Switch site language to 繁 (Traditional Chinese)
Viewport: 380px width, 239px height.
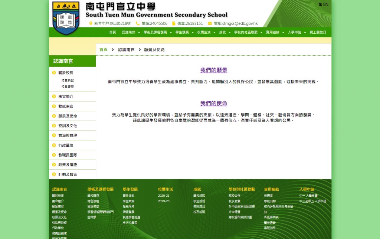click(320, 4)
